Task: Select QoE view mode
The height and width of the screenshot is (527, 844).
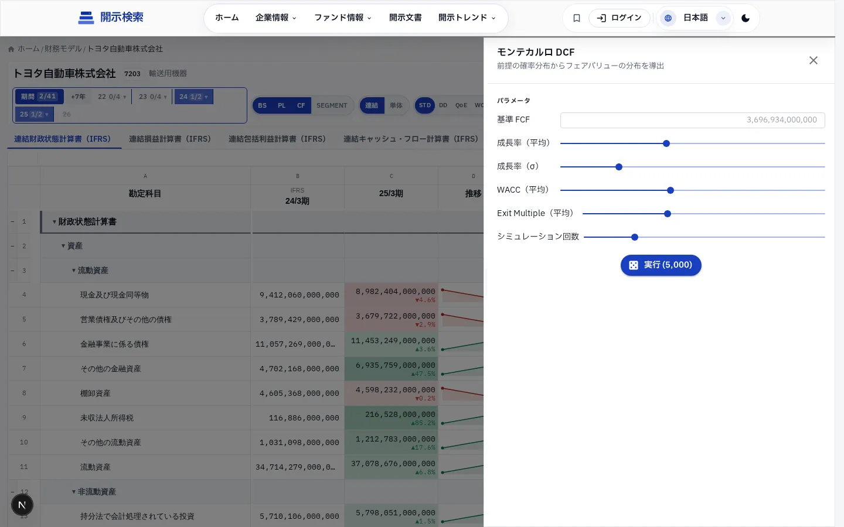Action: tap(461, 105)
